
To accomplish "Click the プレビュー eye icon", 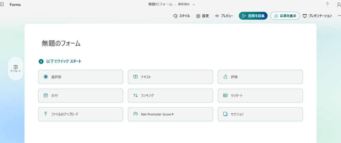I will pos(224,16).
